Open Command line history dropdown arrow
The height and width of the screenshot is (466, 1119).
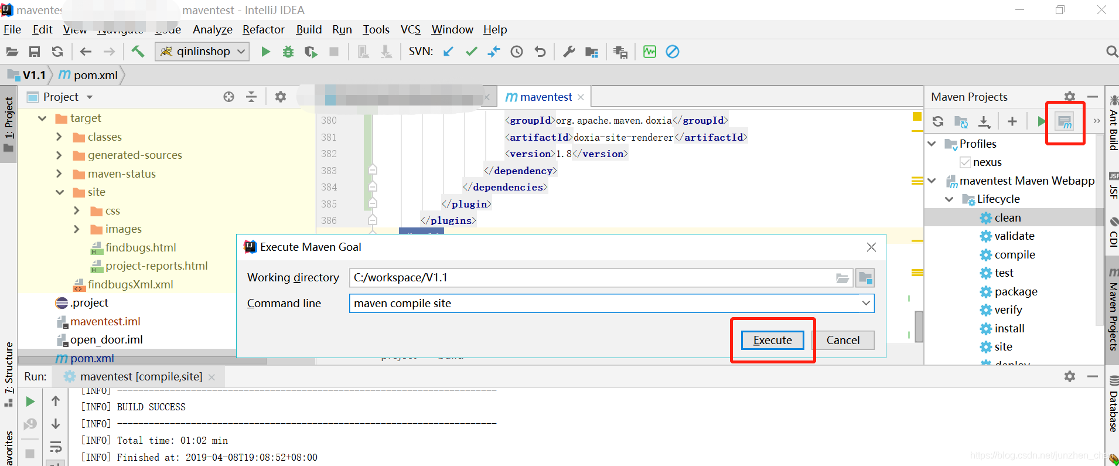(x=866, y=303)
